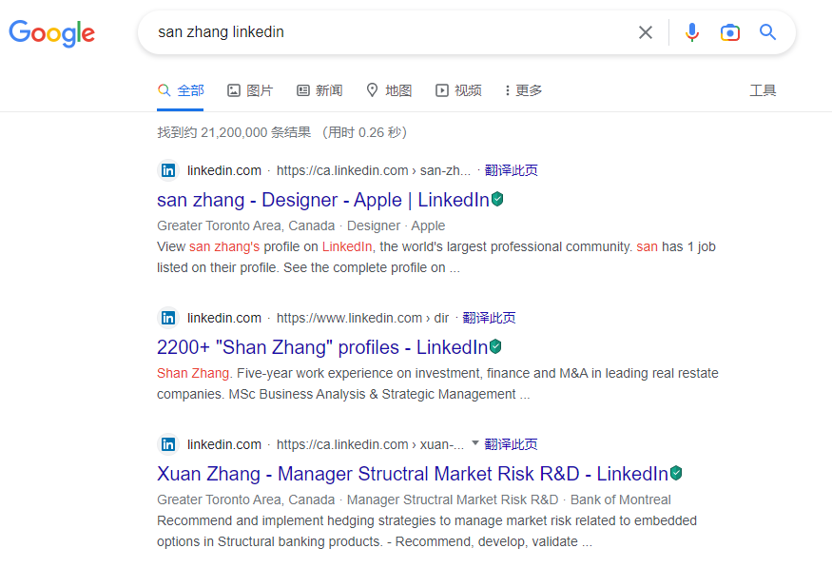Click inside the search input field

(x=380, y=32)
